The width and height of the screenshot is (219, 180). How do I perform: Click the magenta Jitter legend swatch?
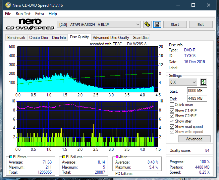point(117,157)
